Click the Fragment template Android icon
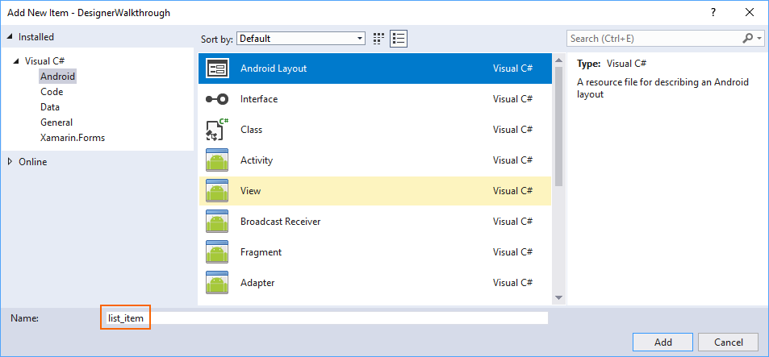This screenshot has width=769, height=357. point(217,252)
